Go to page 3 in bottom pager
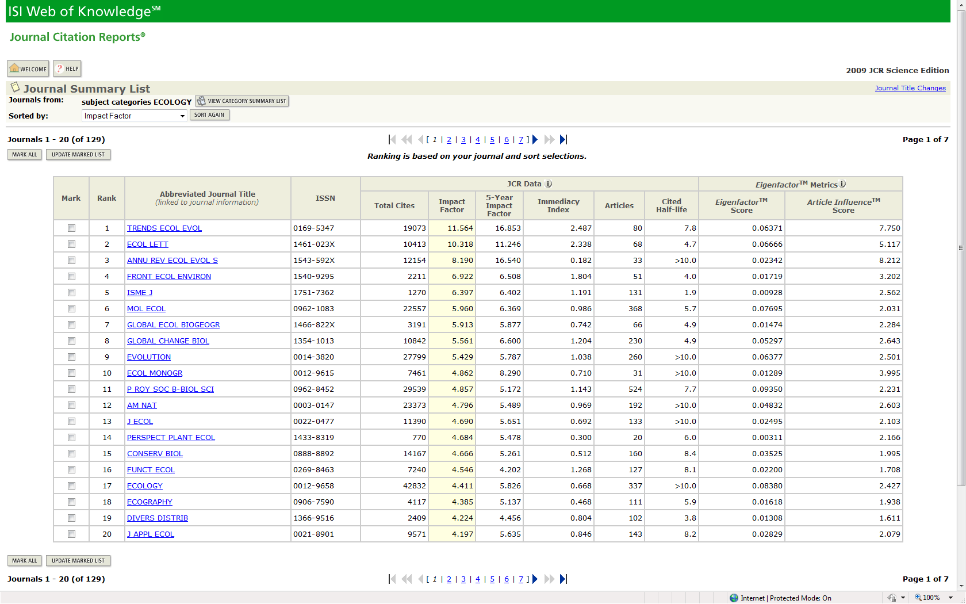 click(x=463, y=579)
